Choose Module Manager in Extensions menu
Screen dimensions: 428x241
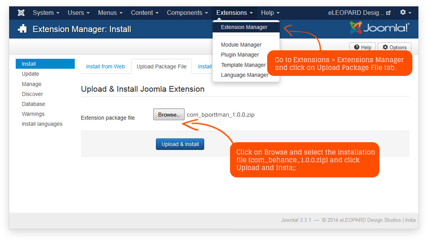click(241, 45)
